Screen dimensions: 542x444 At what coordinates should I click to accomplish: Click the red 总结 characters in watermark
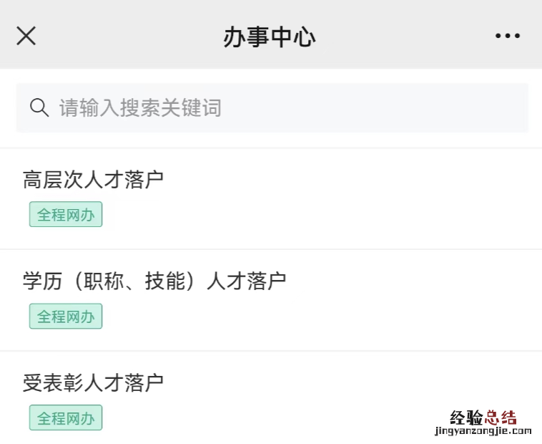pyautogui.click(x=501, y=418)
